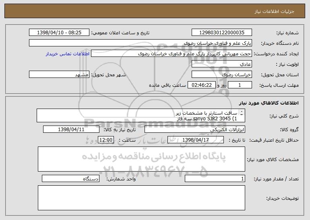Click the label گروه کالا
Screen dimensions: 310x220
click(289, 130)
